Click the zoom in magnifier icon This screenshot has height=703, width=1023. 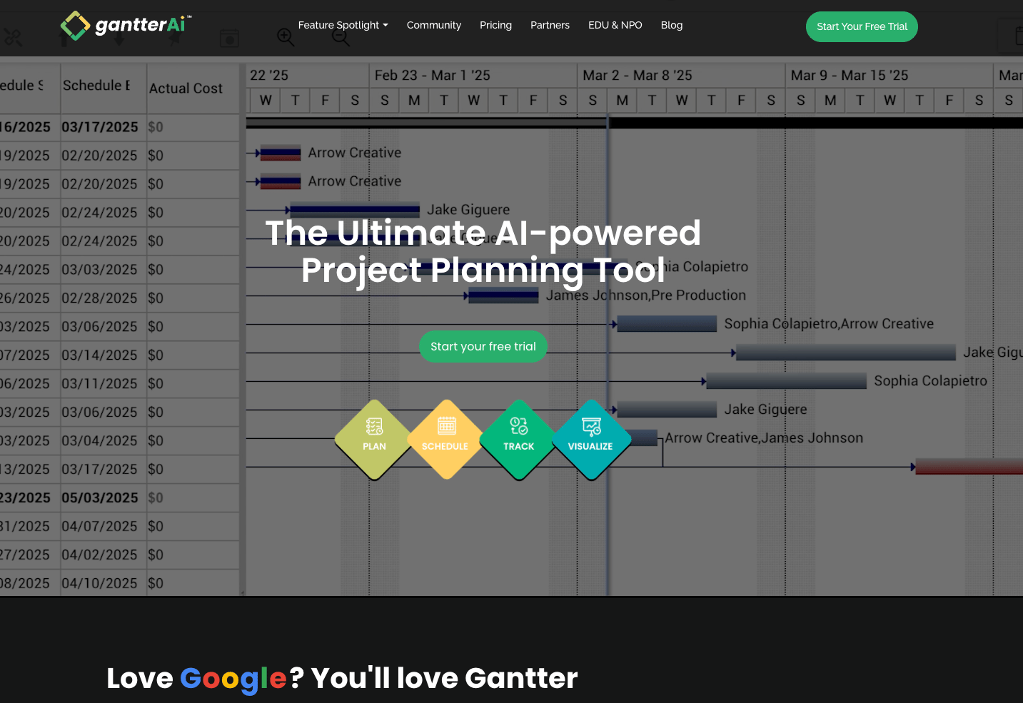point(286,37)
